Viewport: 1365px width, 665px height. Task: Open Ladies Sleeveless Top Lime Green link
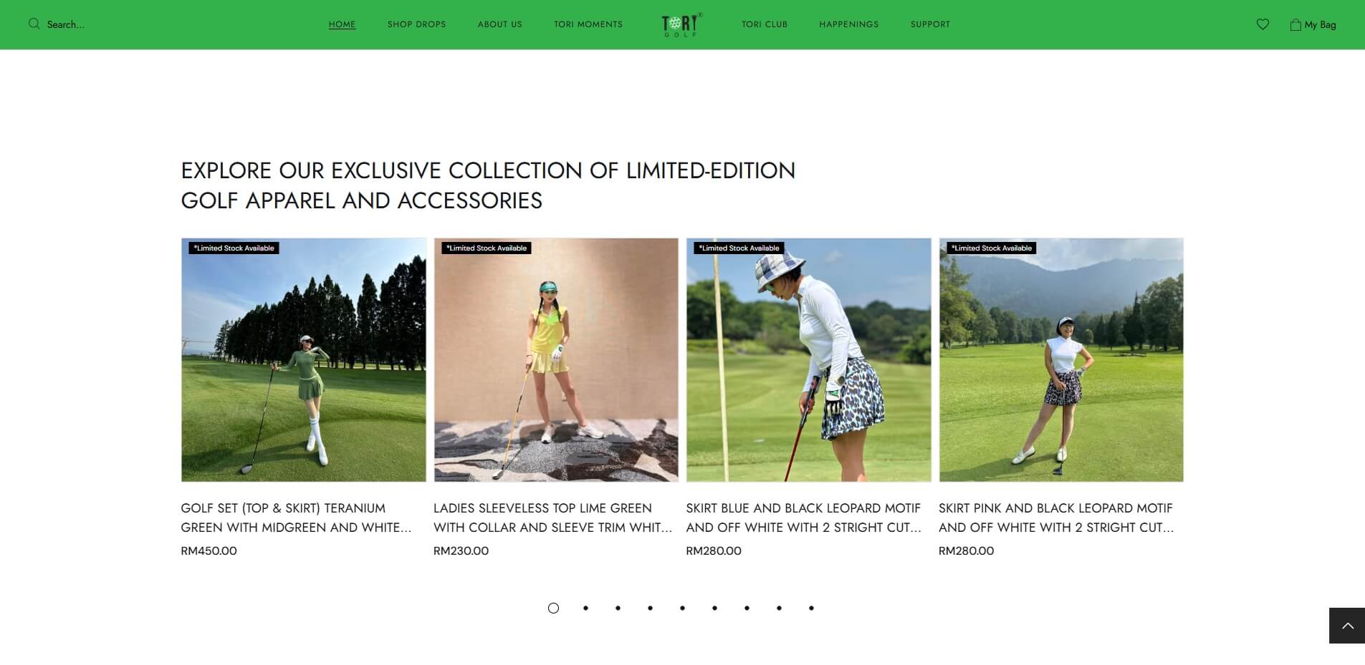[x=552, y=518]
